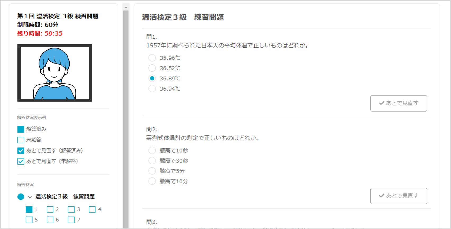Click the 未解答 legend empty square icon
The image size is (451, 229).
point(21,140)
